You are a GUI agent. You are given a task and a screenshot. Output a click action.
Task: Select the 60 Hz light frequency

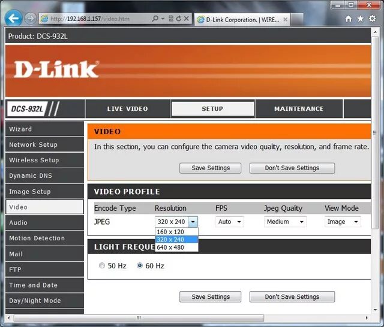(140, 265)
